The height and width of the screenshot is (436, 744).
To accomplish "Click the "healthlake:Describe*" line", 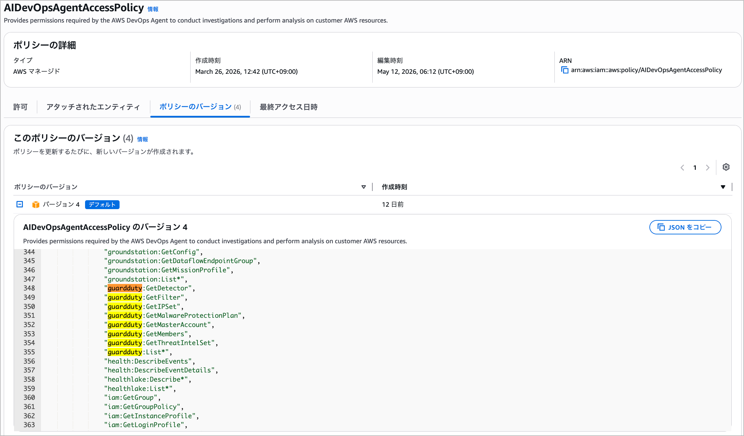I will 148,379.
